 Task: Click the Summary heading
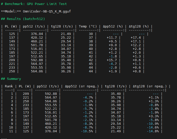[x=11, y=79]
